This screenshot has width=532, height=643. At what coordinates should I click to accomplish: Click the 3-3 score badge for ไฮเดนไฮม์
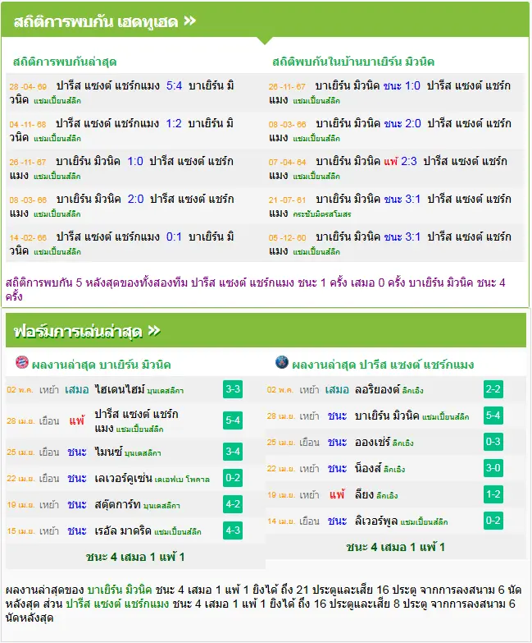pos(233,388)
